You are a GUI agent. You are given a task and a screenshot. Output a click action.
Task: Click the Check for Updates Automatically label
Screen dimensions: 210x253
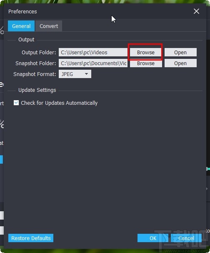(59, 103)
